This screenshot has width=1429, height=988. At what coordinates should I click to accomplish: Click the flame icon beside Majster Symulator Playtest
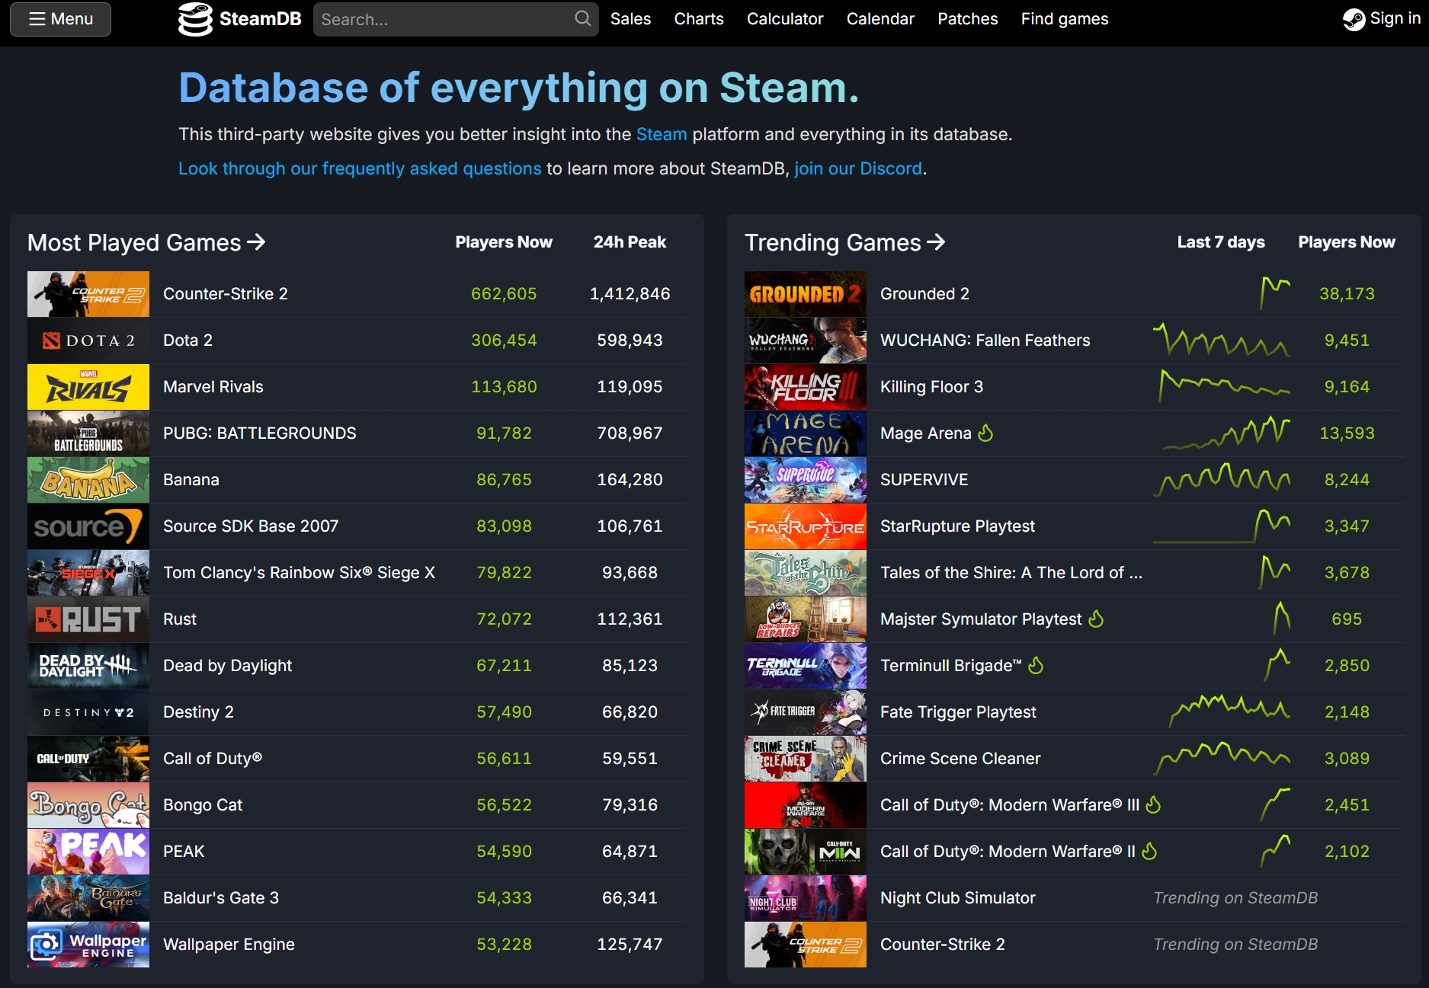[1096, 619]
